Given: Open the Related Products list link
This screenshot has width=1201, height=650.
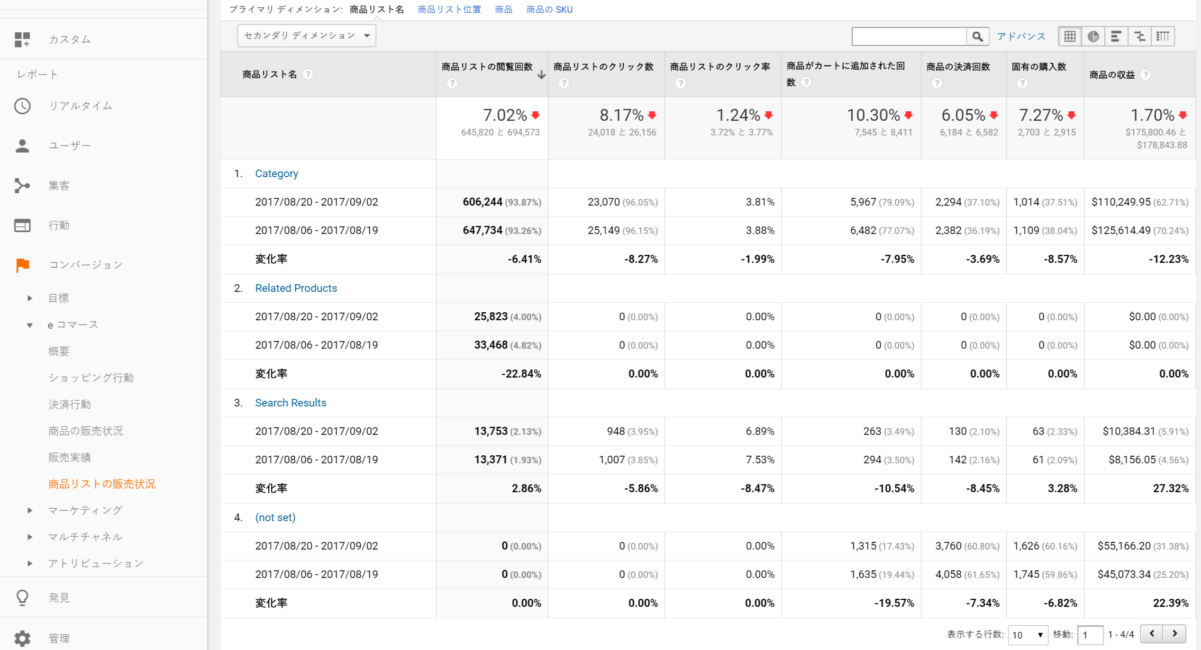Looking at the screenshot, I should point(296,288).
